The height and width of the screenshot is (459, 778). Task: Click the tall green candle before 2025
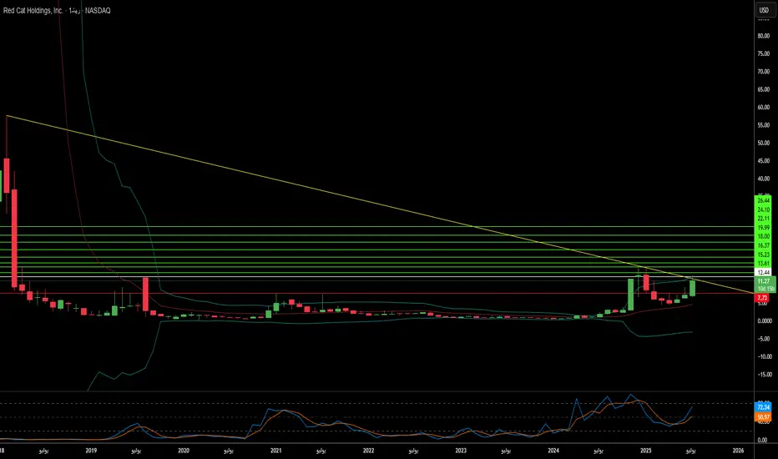(x=631, y=294)
